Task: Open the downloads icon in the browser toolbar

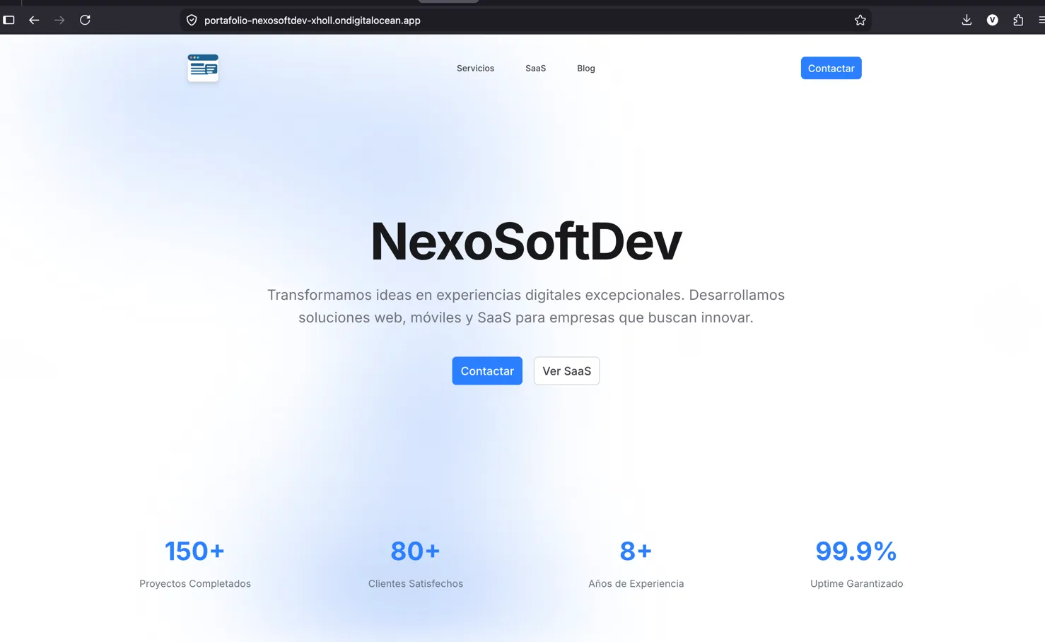Action: click(967, 20)
